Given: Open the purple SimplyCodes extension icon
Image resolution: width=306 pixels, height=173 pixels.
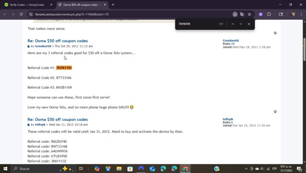Looking at the screenshot, I should coord(261,14).
